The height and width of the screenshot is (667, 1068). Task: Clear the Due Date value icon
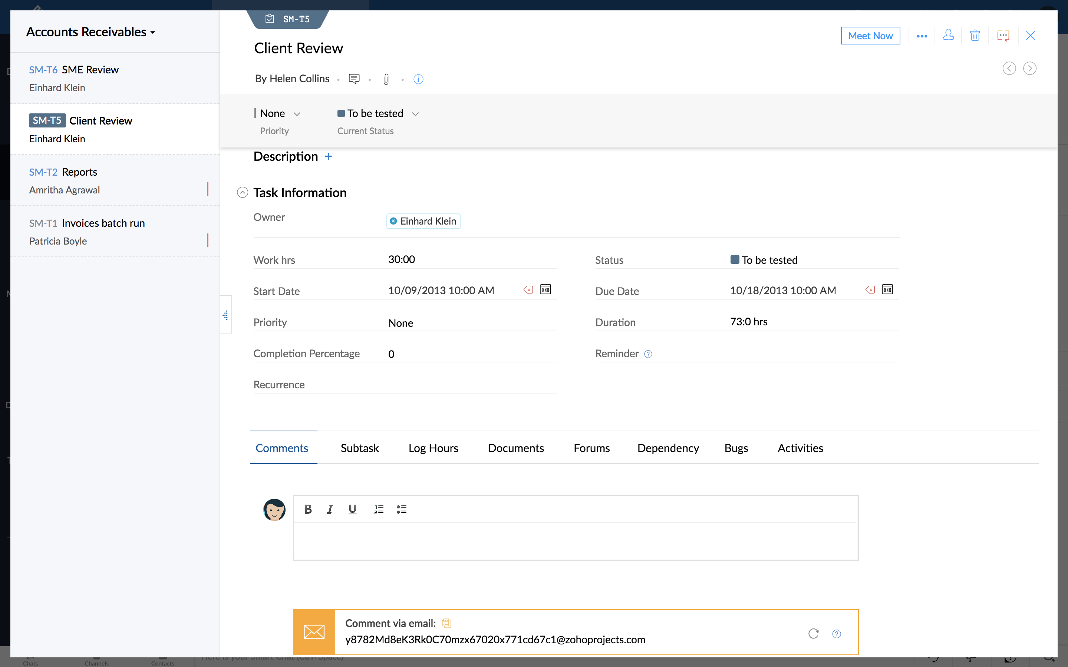click(x=870, y=290)
